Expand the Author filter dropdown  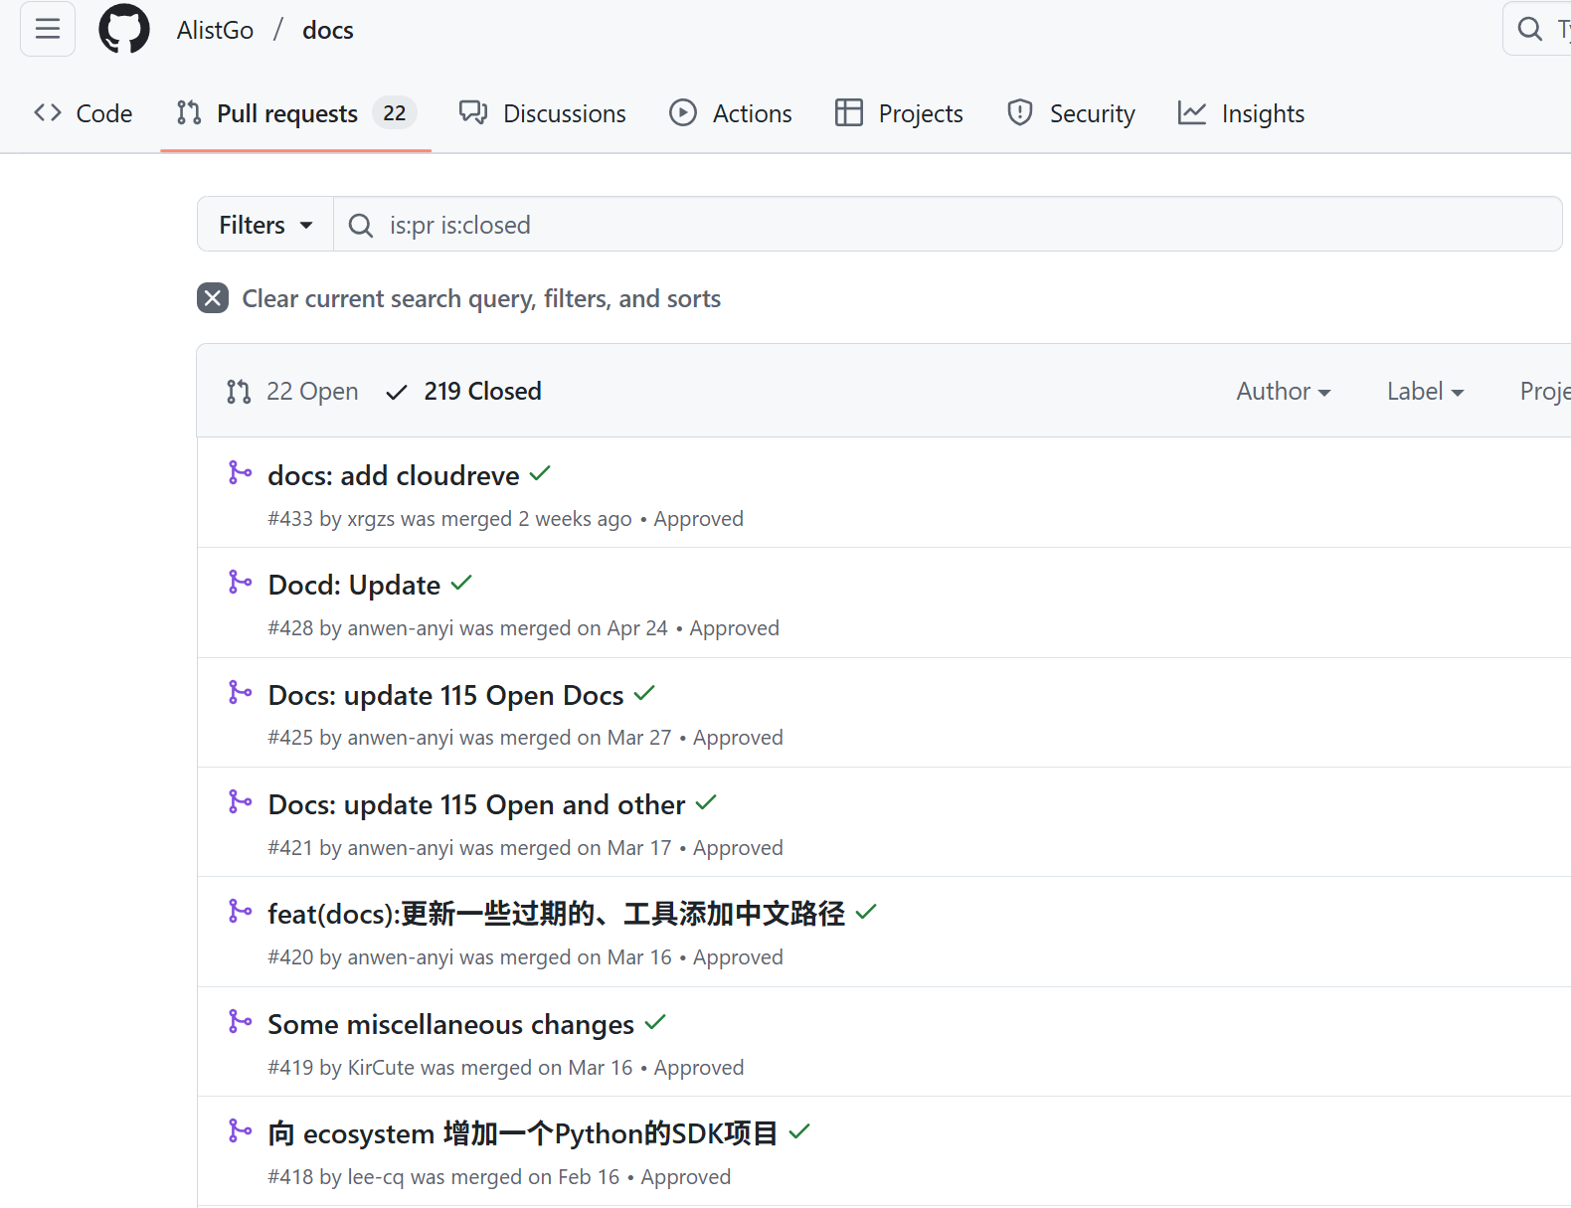click(1283, 392)
